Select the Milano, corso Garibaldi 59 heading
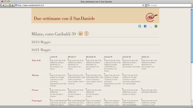 tap(54, 34)
